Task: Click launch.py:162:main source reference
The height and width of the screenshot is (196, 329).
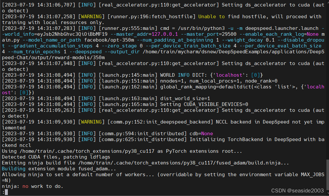Action: pyautogui.click(x=128, y=87)
